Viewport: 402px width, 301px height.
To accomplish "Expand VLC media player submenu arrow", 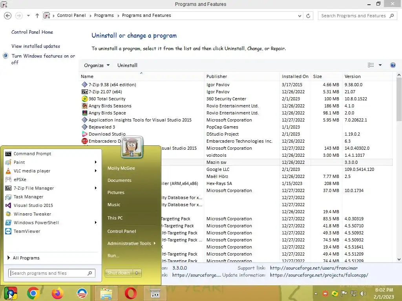I will pyautogui.click(x=96, y=171).
